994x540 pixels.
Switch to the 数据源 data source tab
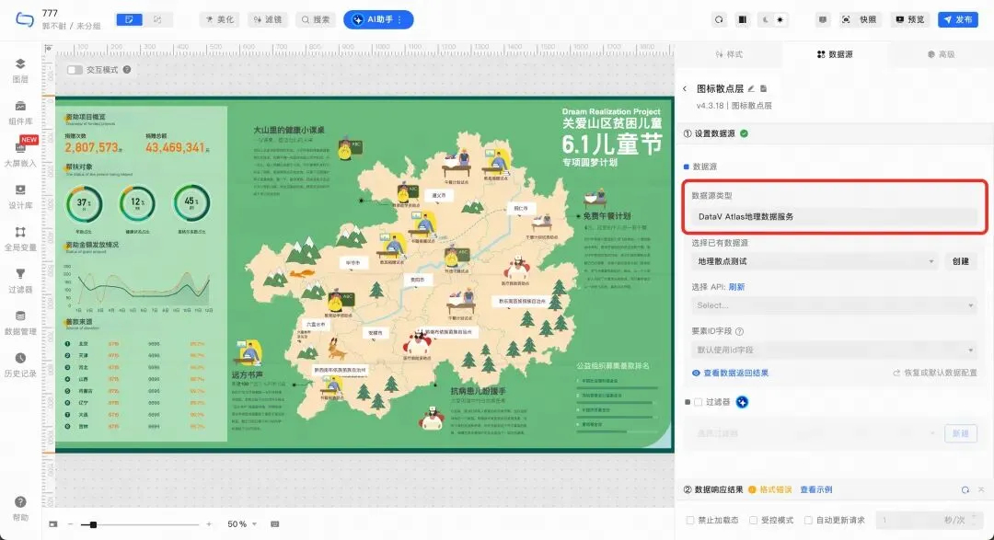835,54
